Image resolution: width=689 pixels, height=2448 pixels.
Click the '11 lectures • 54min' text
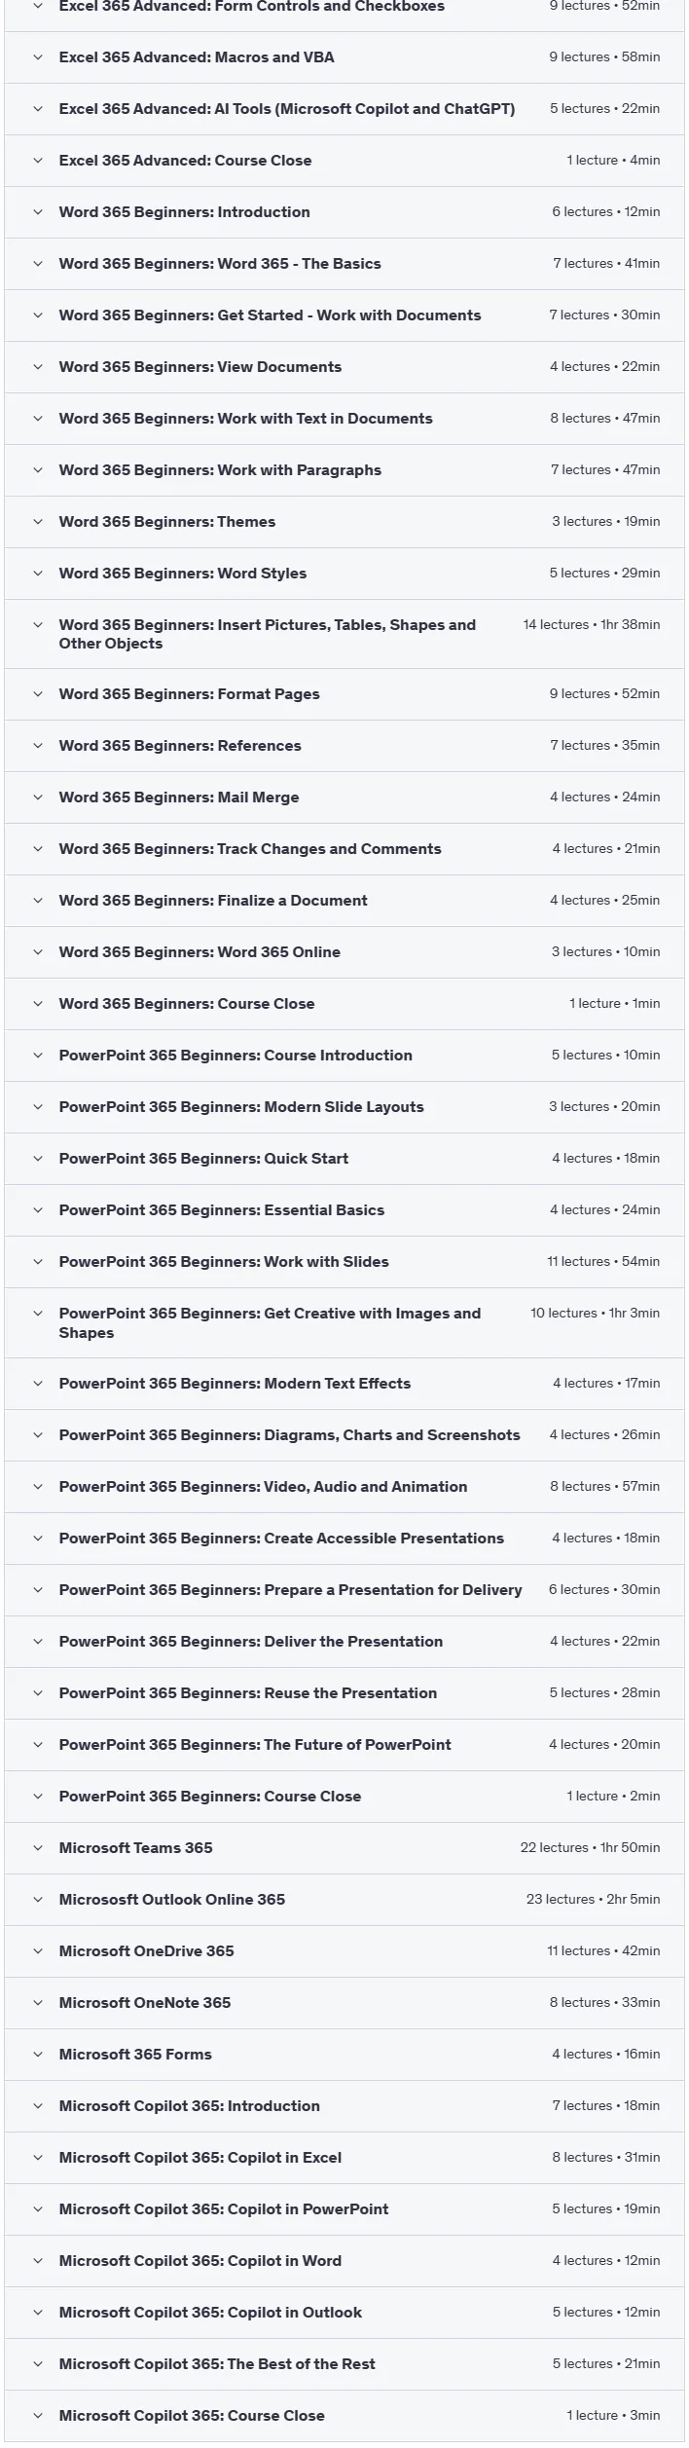pos(603,1262)
